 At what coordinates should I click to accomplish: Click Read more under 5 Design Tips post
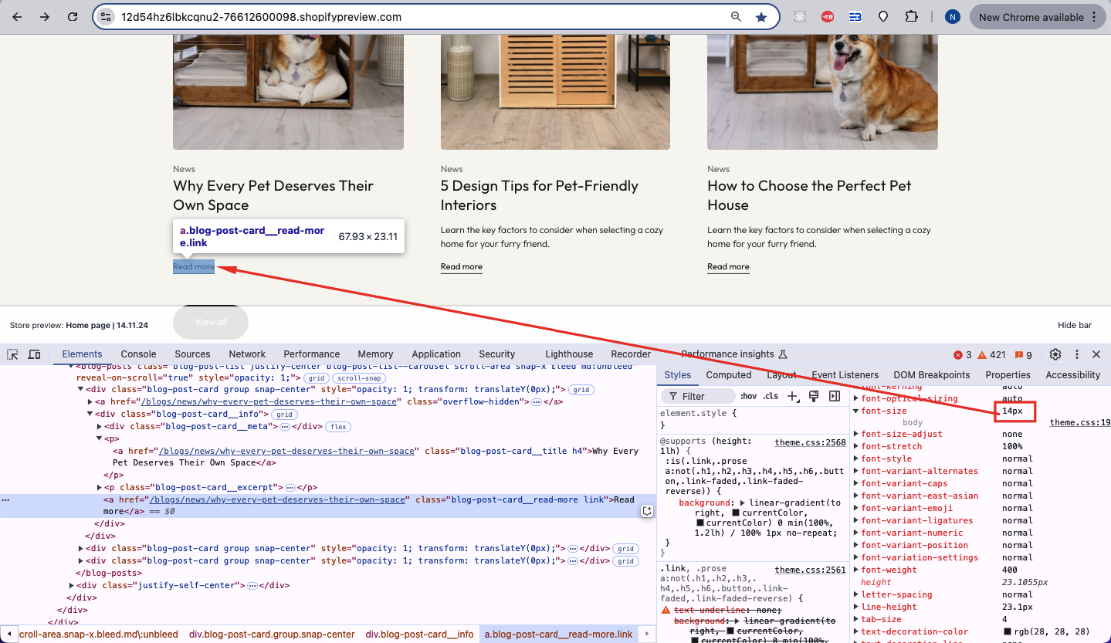462,267
